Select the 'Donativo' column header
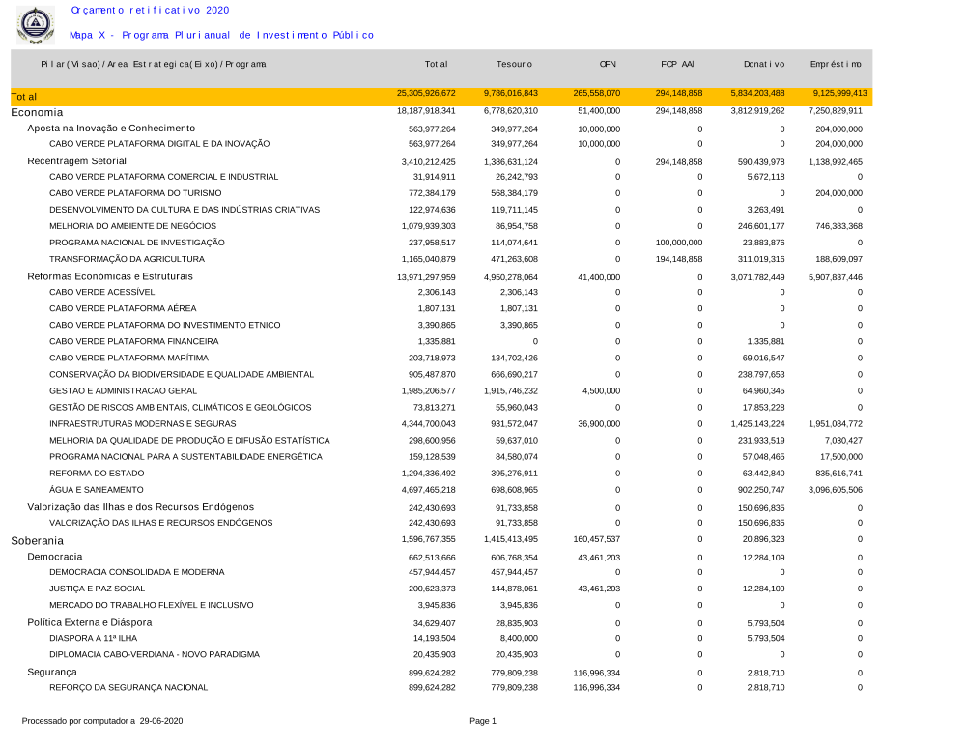The width and height of the screenshot is (966, 747). pyautogui.click(x=764, y=65)
